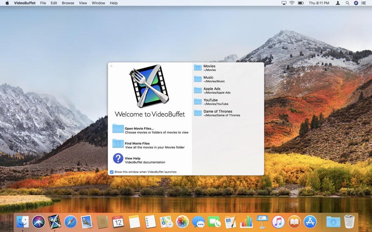Open the App Store from the Dock

pos(310,222)
